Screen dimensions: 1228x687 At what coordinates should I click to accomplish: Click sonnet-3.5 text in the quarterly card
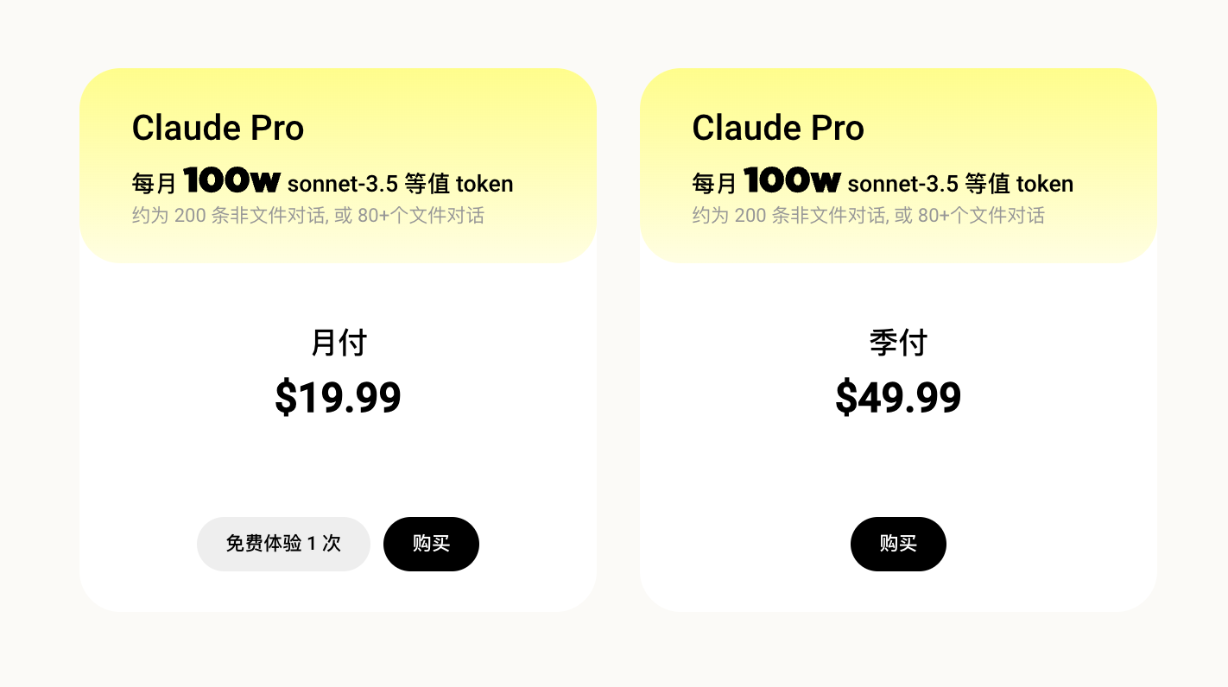point(902,184)
